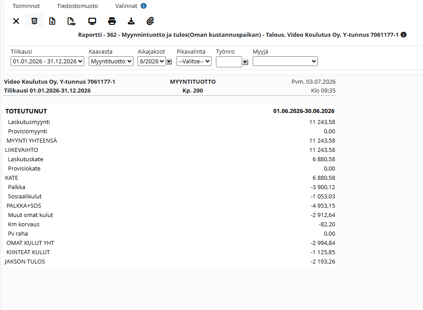Export report as Excel file icon
Viewport: 423px width, 310px height.
click(52, 21)
